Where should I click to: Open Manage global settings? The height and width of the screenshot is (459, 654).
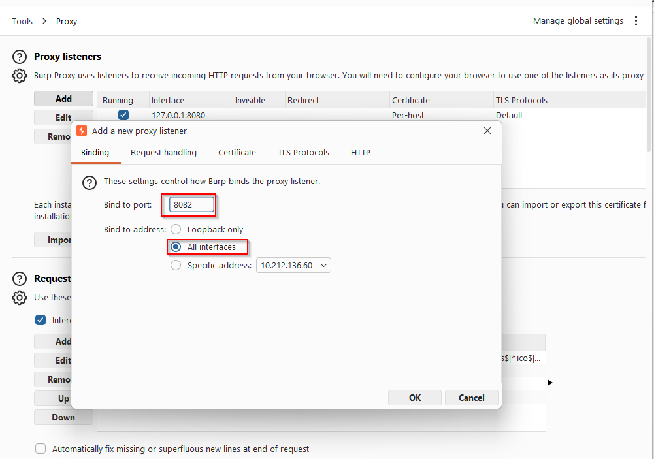[578, 21]
